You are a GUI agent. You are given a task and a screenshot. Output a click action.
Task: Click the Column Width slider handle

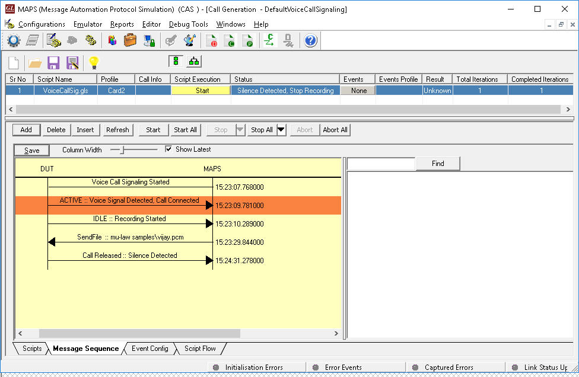pyautogui.click(x=122, y=150)
